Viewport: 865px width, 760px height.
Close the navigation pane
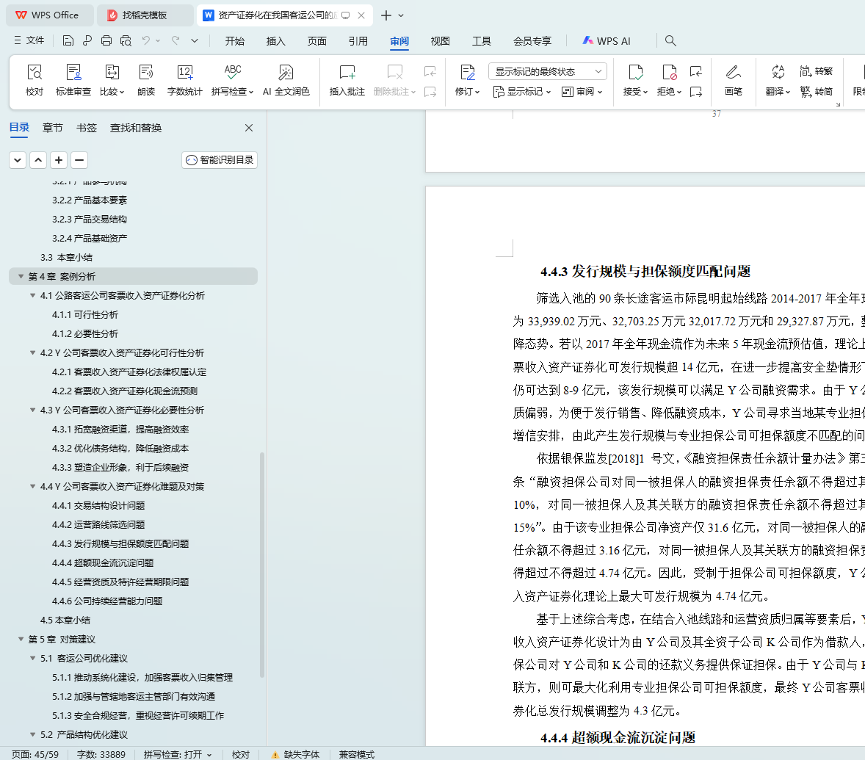coord(249,128)
